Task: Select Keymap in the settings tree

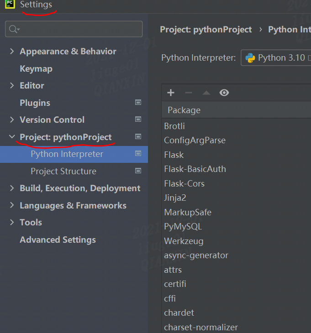Action: pyautogui.click(x=36, y=69)
